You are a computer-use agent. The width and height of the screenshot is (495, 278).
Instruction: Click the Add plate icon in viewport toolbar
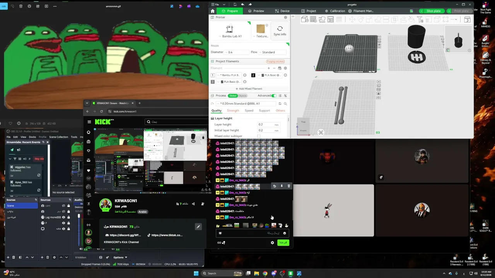point(313,19)
